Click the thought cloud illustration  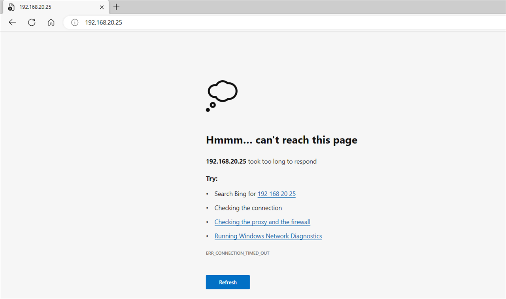pyautogui.click(x=222, y=96)
